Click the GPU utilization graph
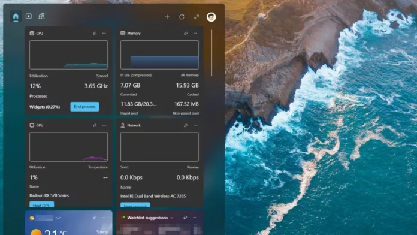 (x=69, y=147)
